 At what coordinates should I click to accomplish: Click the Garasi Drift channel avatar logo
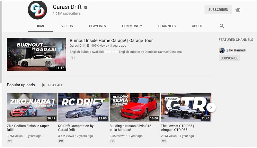pyautogui.click(x=37, y=10)
